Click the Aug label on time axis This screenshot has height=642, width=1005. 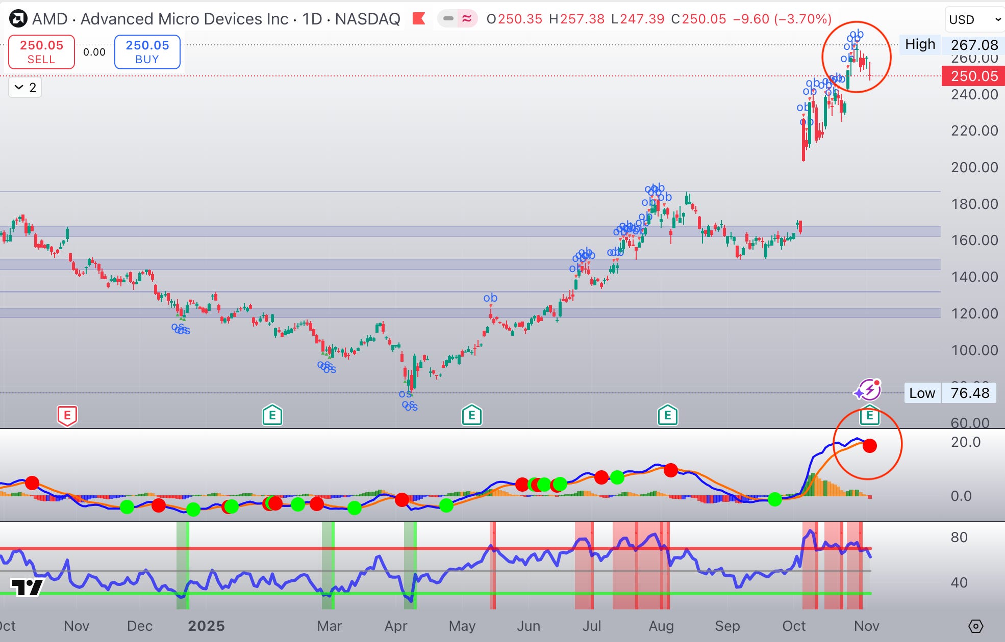661,626
